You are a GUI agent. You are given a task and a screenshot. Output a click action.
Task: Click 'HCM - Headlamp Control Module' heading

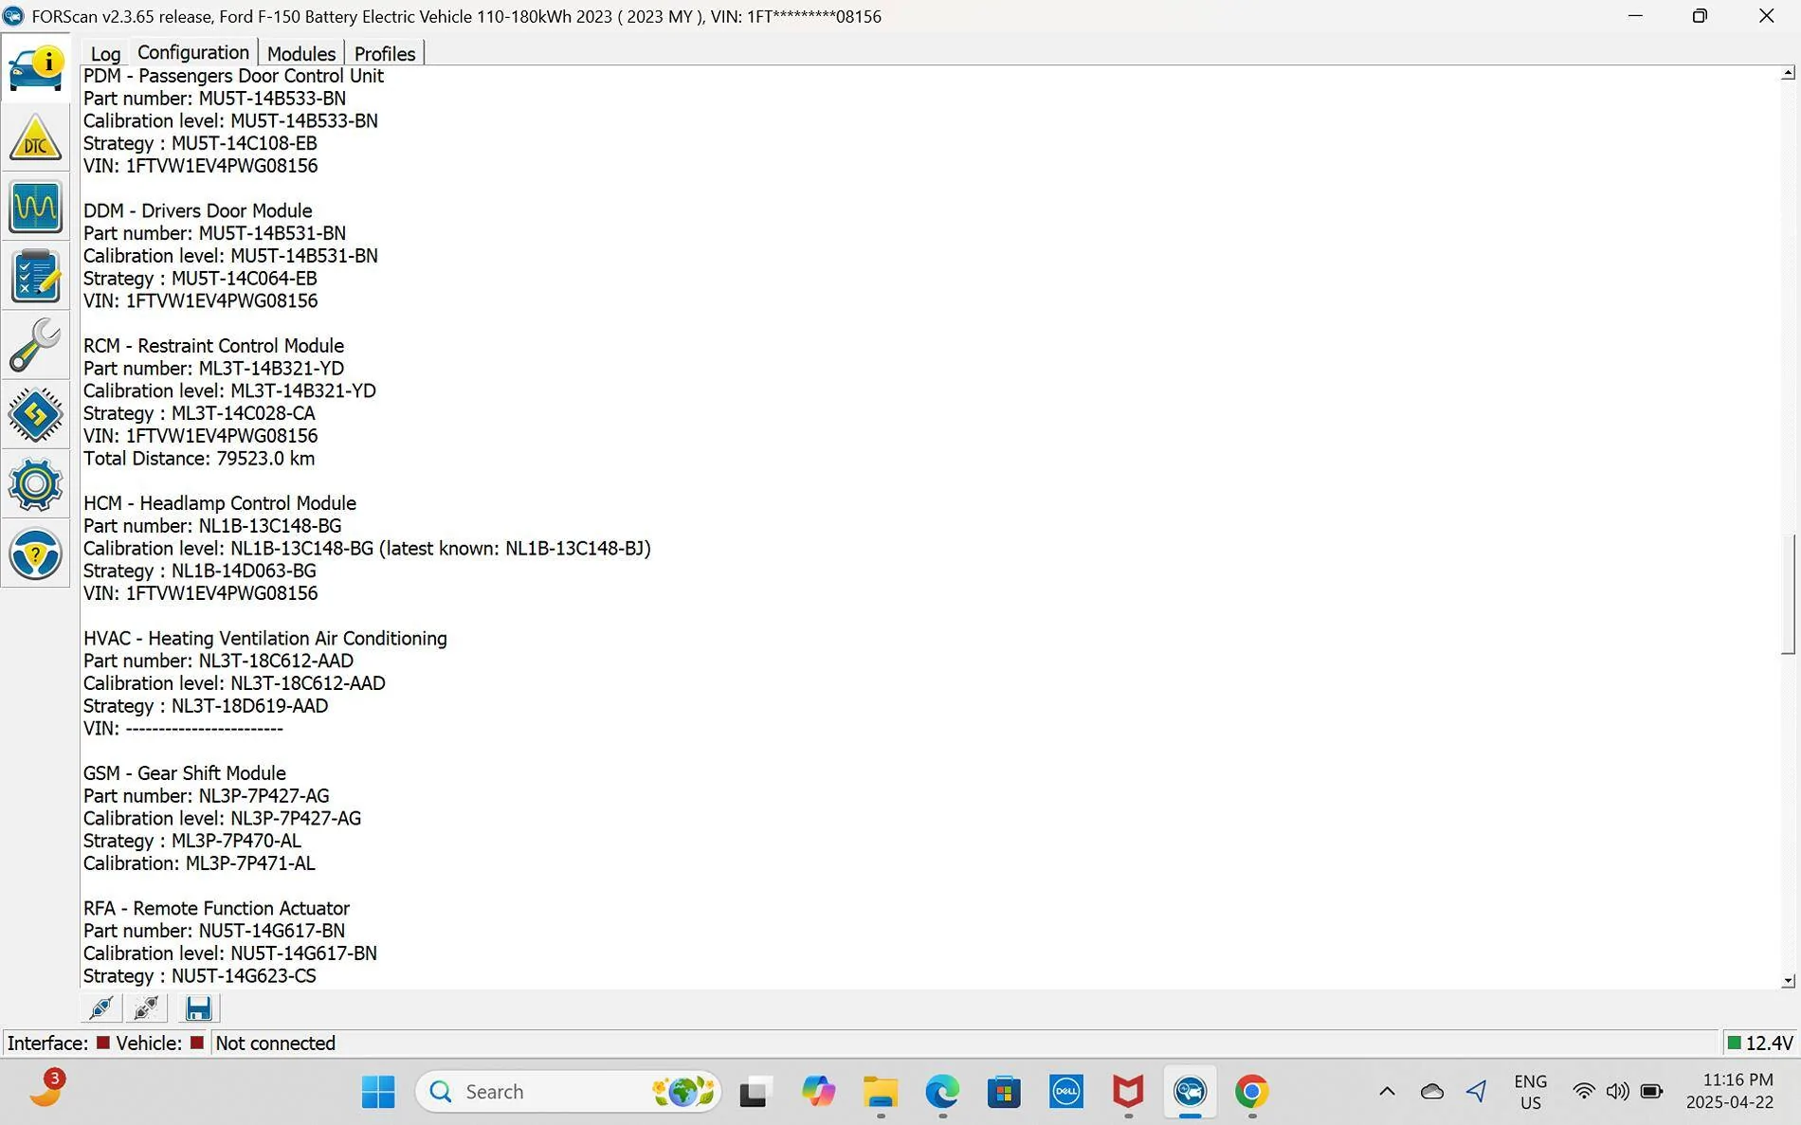[220, 503]
